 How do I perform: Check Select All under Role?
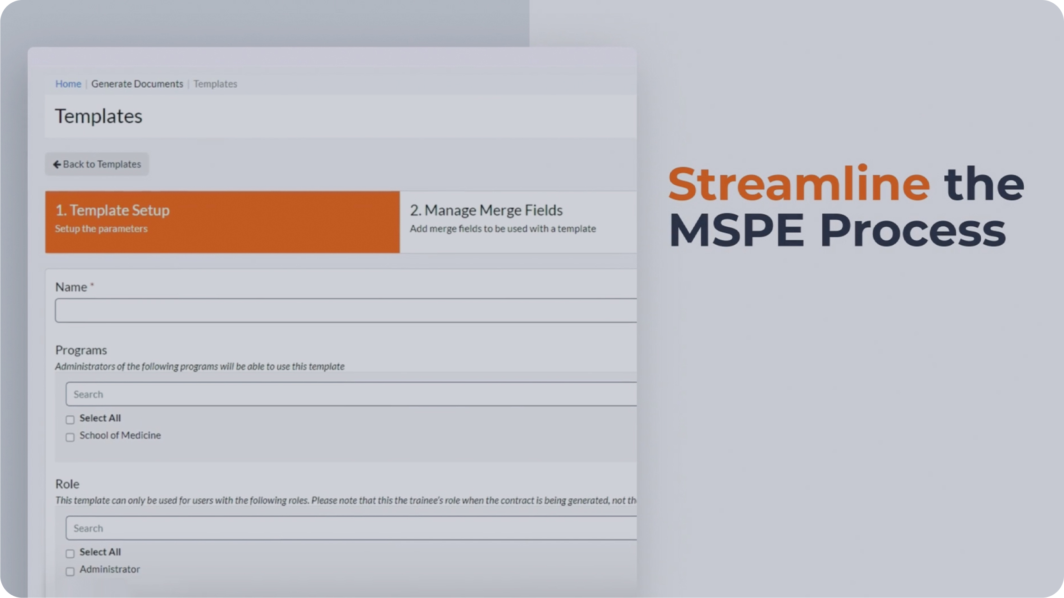(70, 554)
